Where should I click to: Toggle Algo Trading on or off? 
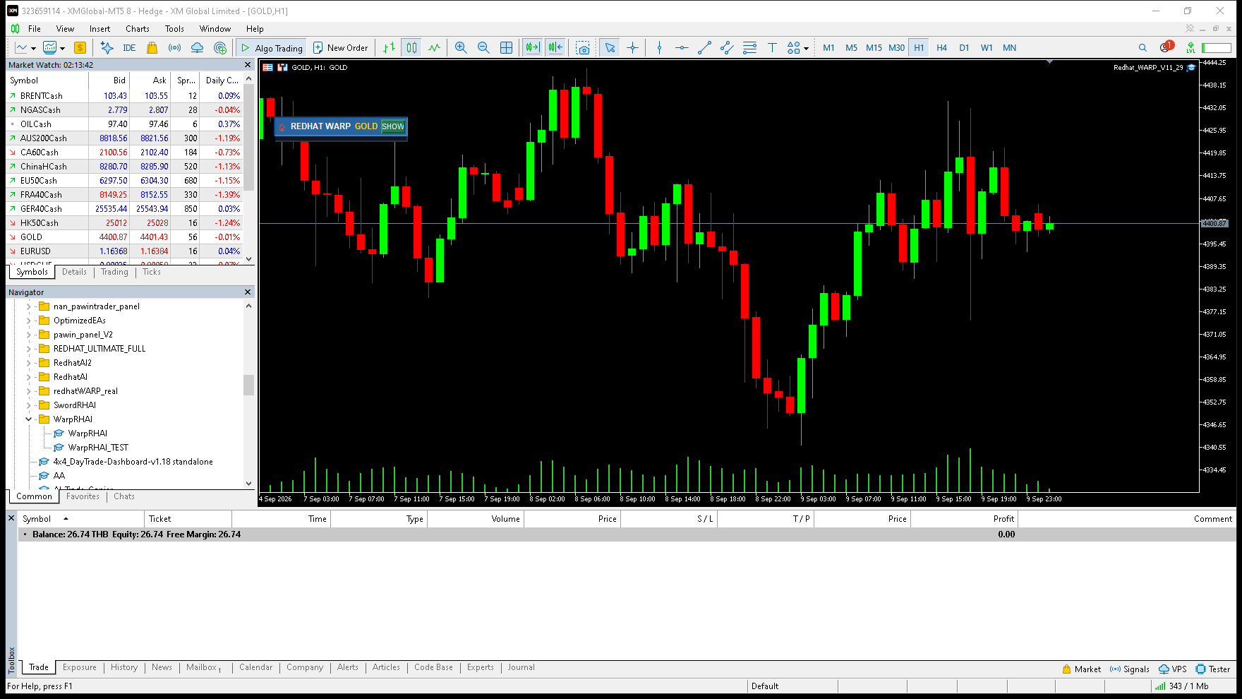click(272, 48)
